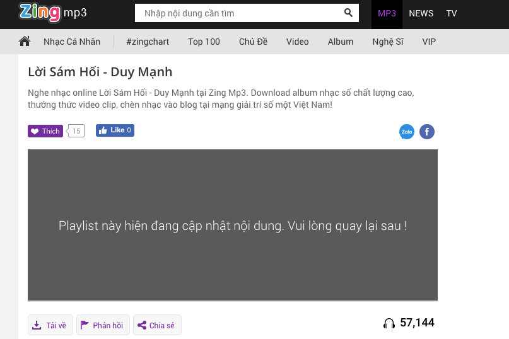The width and height of the screenshot is (509, 339).
Task: Click the search magnifier icon
Action: (x=348, y=13)
